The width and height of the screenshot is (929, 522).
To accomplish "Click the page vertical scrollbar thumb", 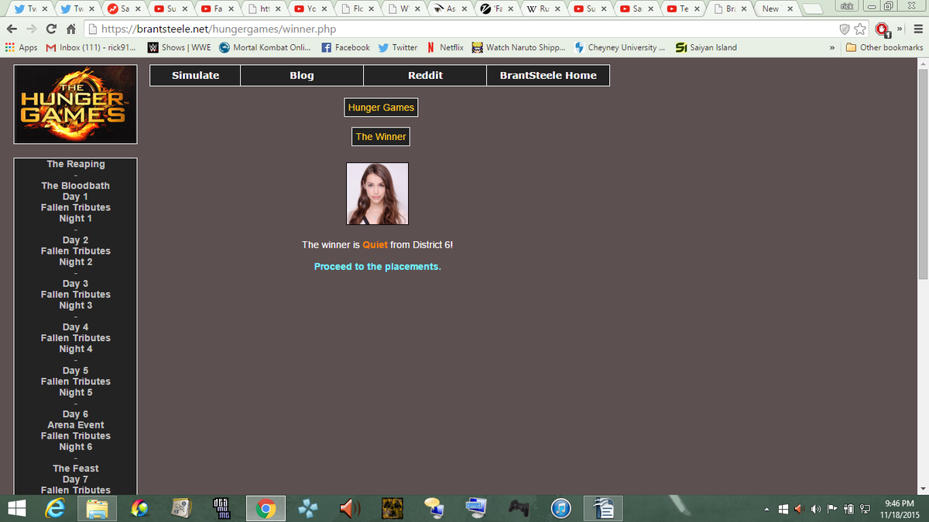I will pos(922,174).
